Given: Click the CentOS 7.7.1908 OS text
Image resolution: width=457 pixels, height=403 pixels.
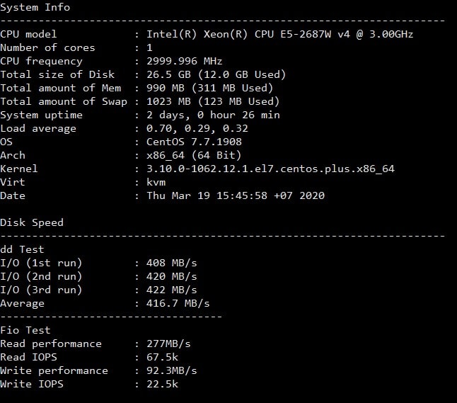Looking at the screenshot, I should pyautogui.click(x=194, y=142).
